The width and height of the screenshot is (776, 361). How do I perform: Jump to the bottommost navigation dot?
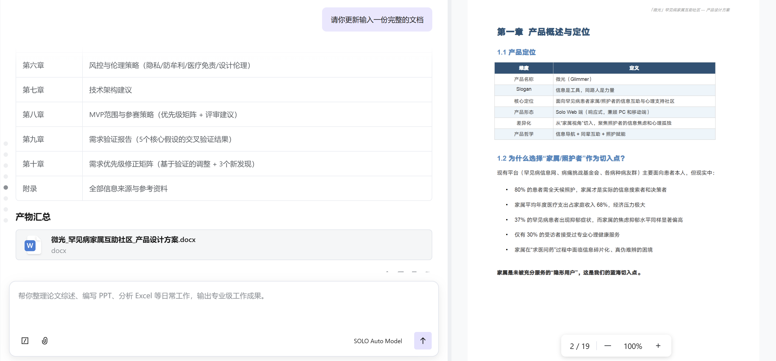6,220
